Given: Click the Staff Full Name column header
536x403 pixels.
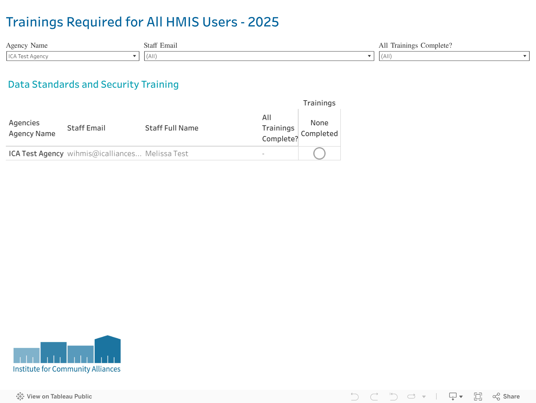Looking at the screenshot, I should coord(172,128).
